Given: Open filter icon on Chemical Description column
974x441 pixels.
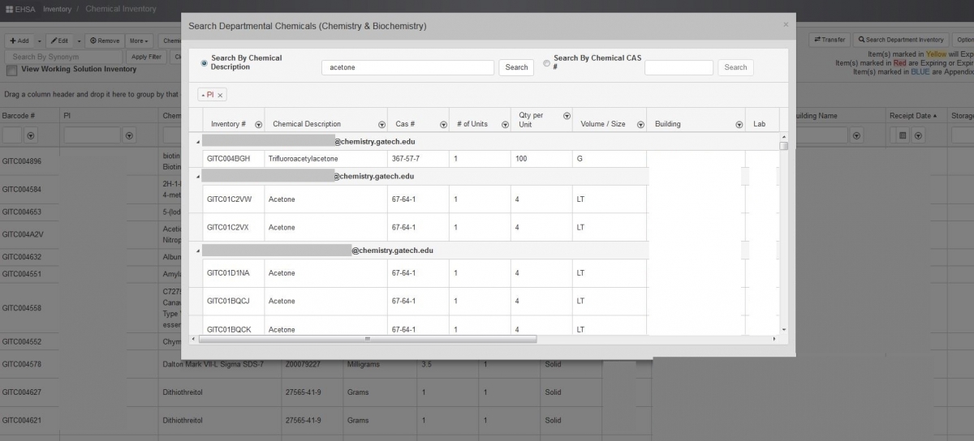Looking at the screenshot, I should pyautogui.click(x=381, y=125).
